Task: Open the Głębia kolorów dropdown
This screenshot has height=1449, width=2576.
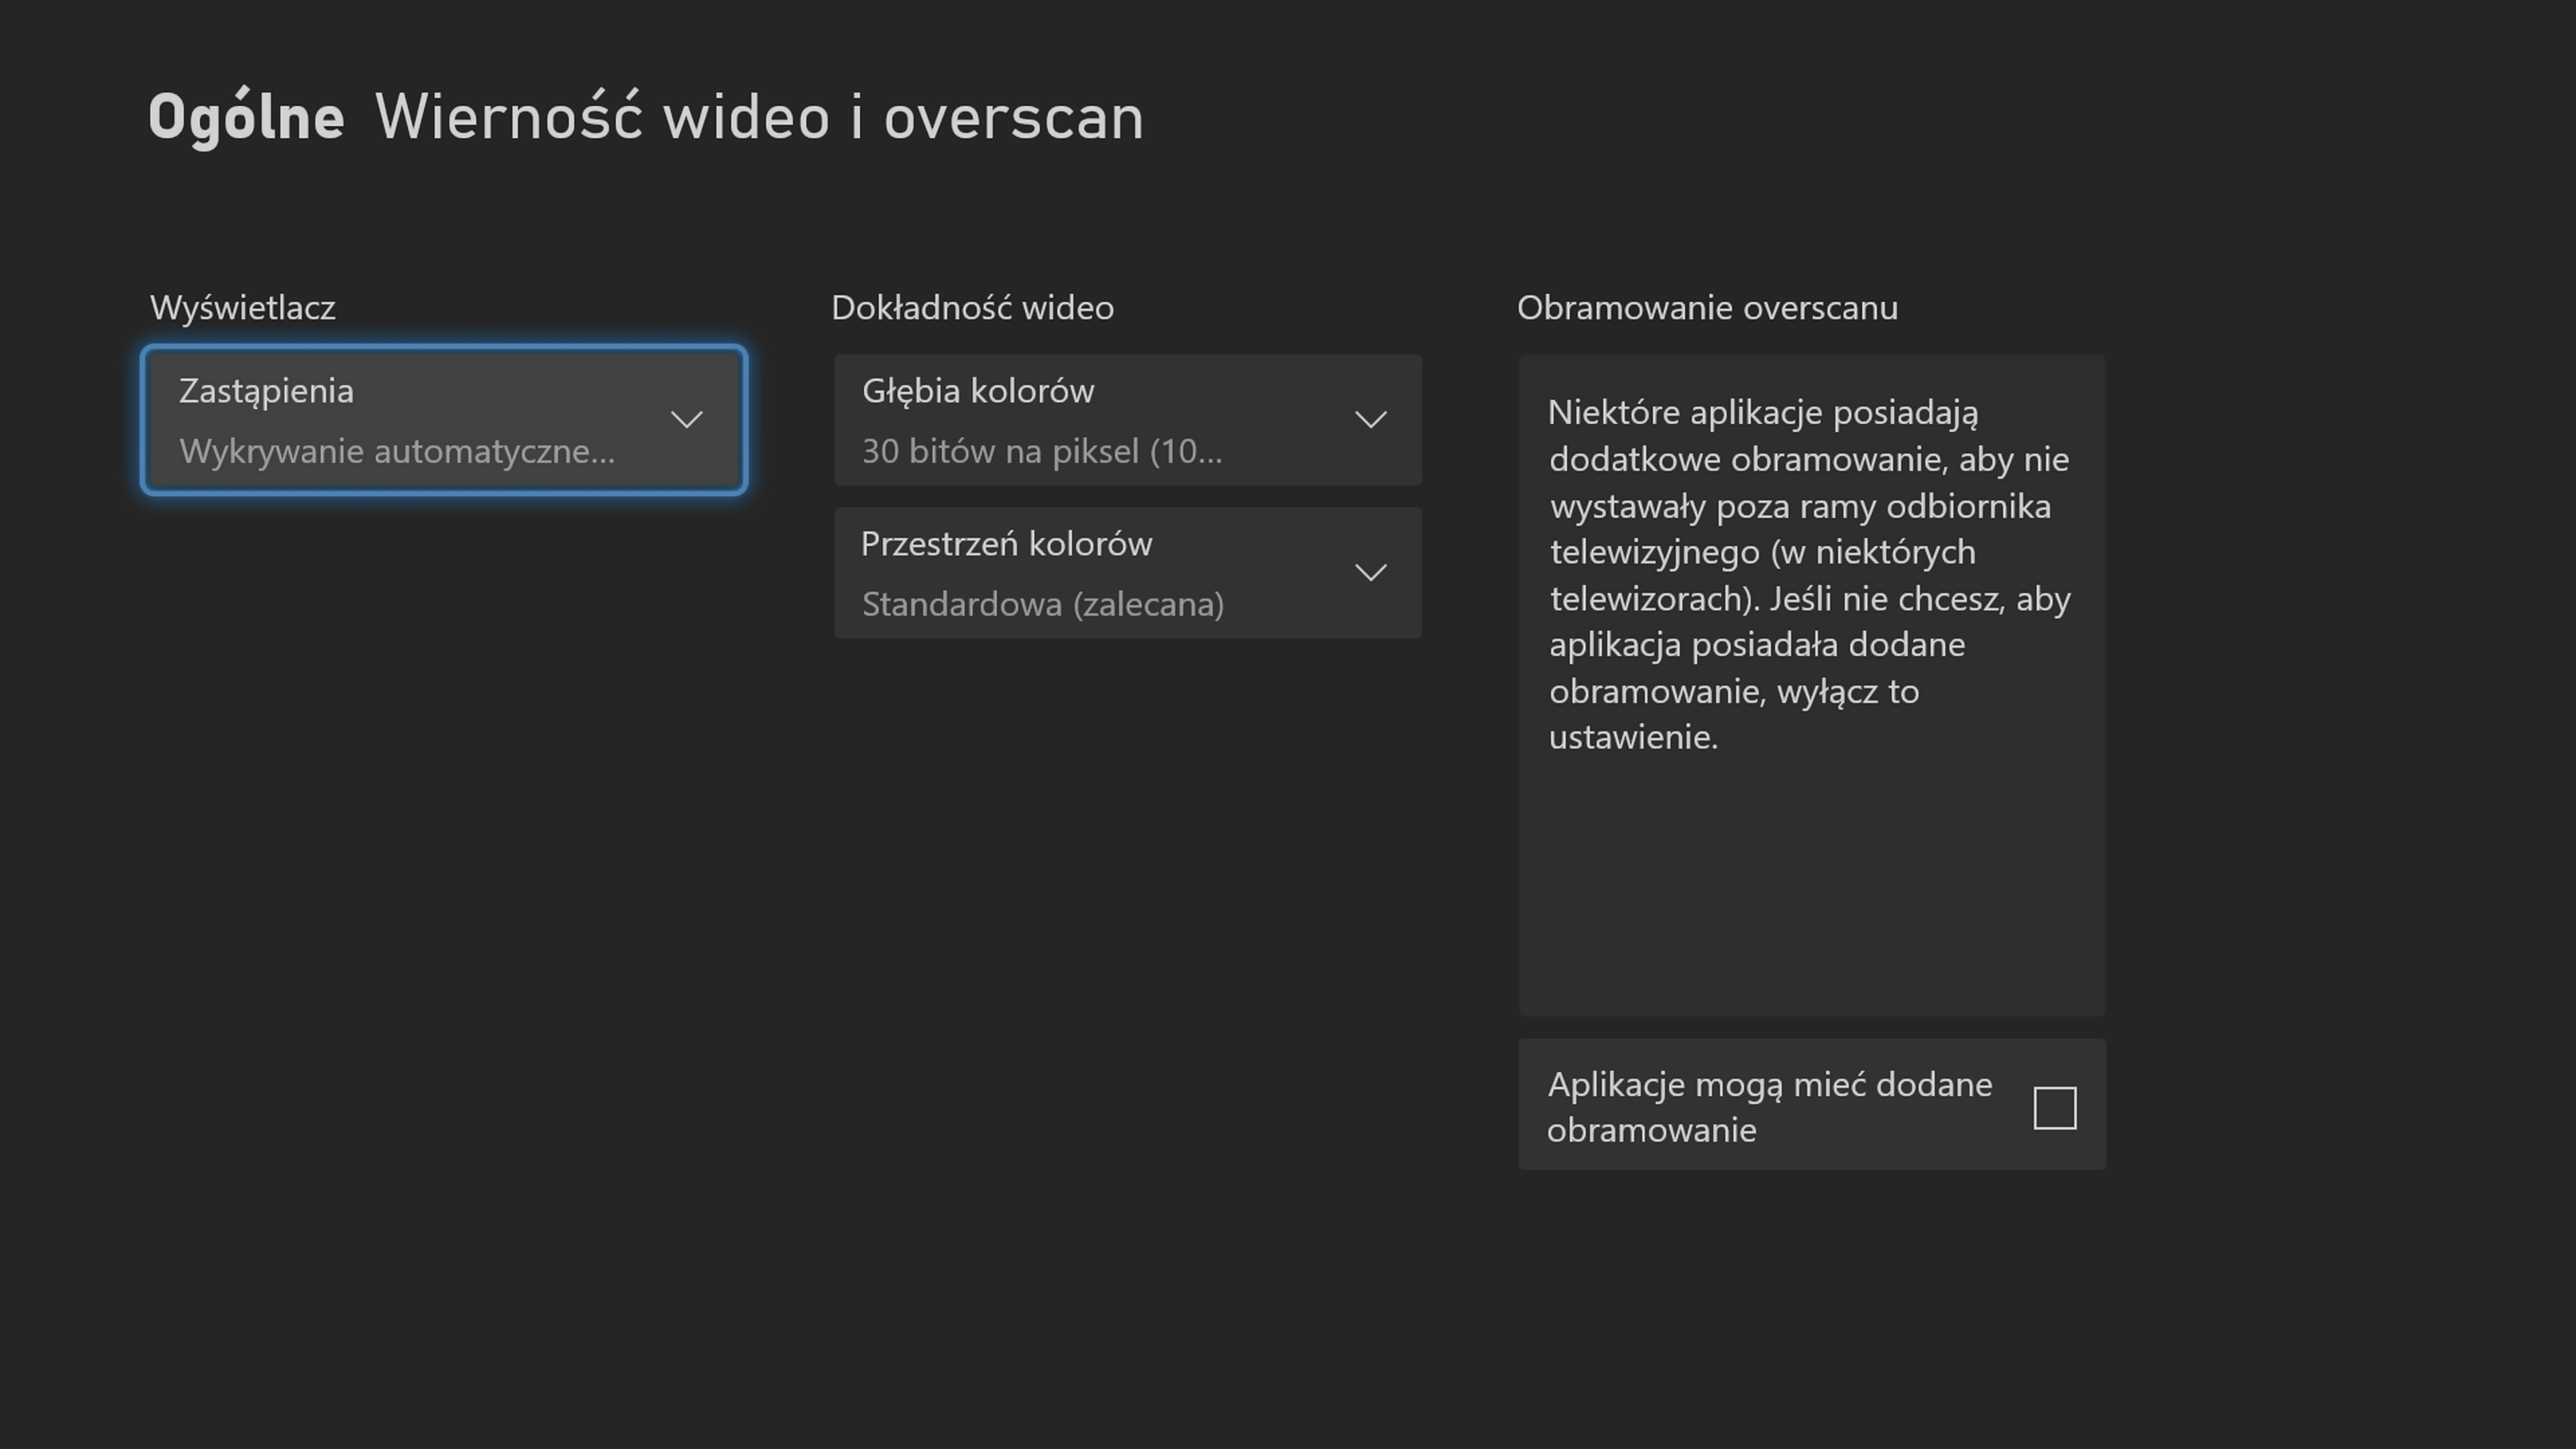Action: pyautogui.click(x=1127, y=419)
